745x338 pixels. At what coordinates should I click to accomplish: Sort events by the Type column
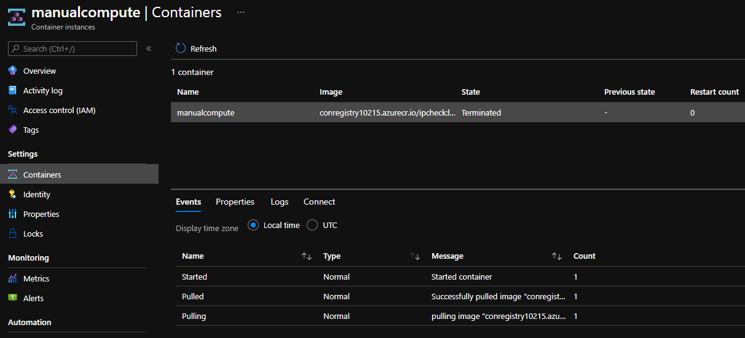(x=416, y=256)
